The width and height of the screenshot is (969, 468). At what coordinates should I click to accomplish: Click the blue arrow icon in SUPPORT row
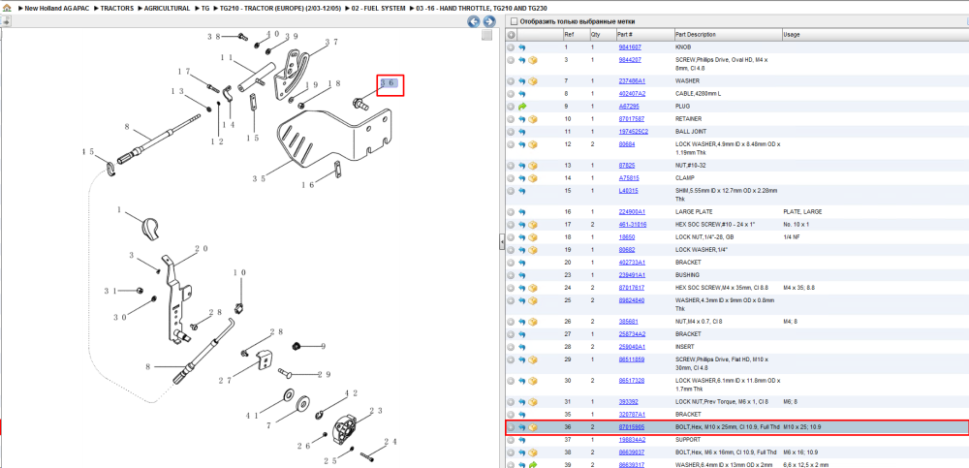(522, 440)
